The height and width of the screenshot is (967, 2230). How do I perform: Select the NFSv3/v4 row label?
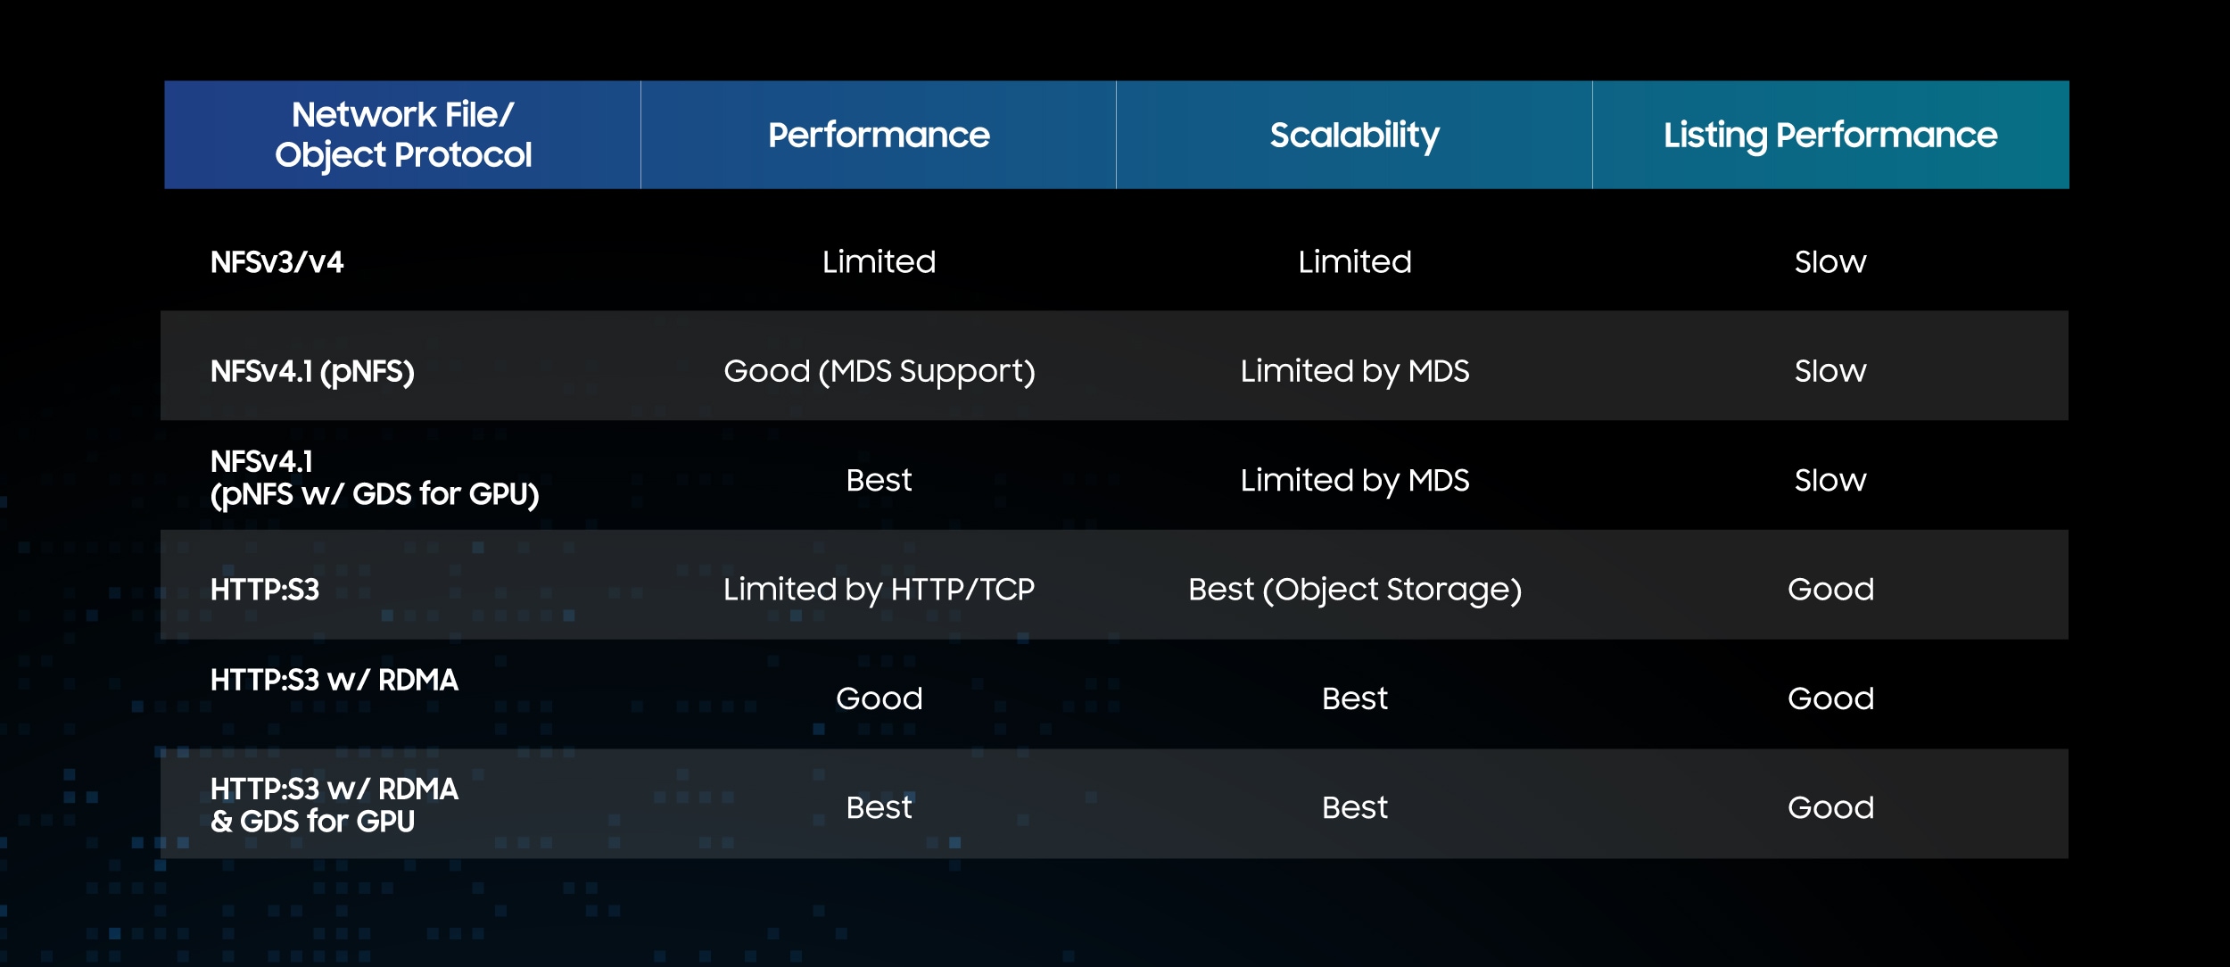pos(277,262)
